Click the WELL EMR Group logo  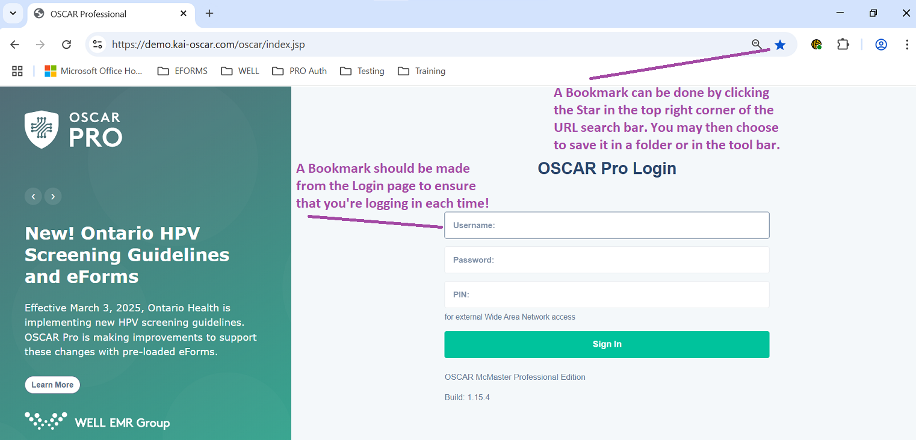(97, 421)
